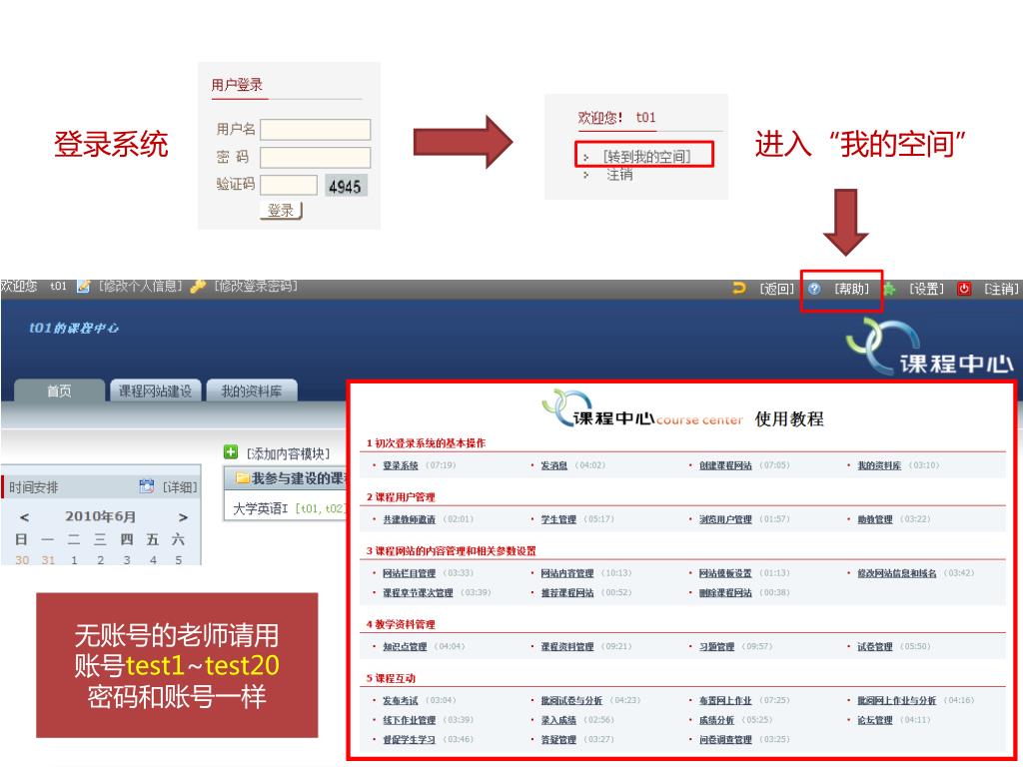Click the 4945 captcha image

[346, 186]
